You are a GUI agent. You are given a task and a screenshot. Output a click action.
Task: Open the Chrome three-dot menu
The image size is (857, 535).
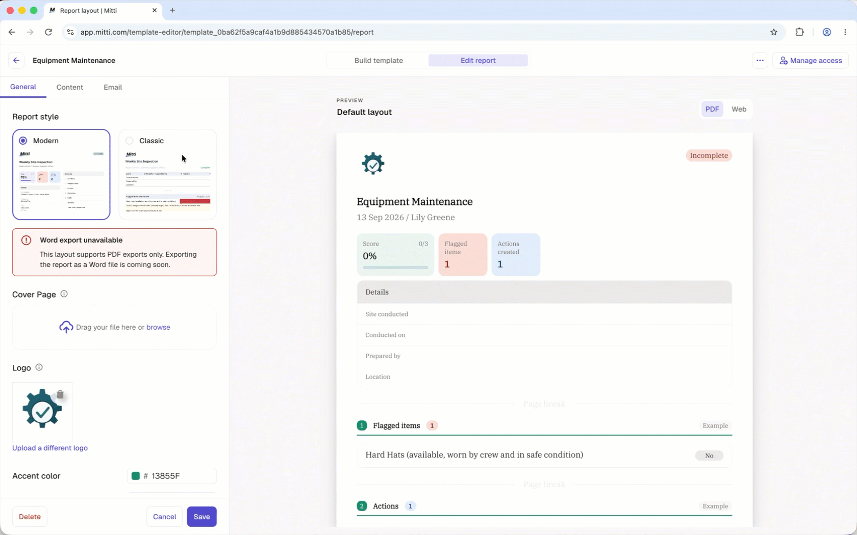(845, 32)
